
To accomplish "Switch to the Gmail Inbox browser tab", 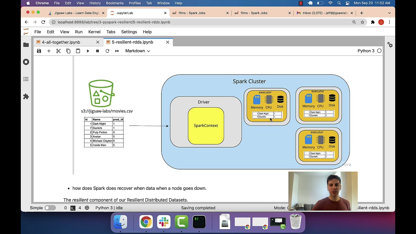I will 324,13.
